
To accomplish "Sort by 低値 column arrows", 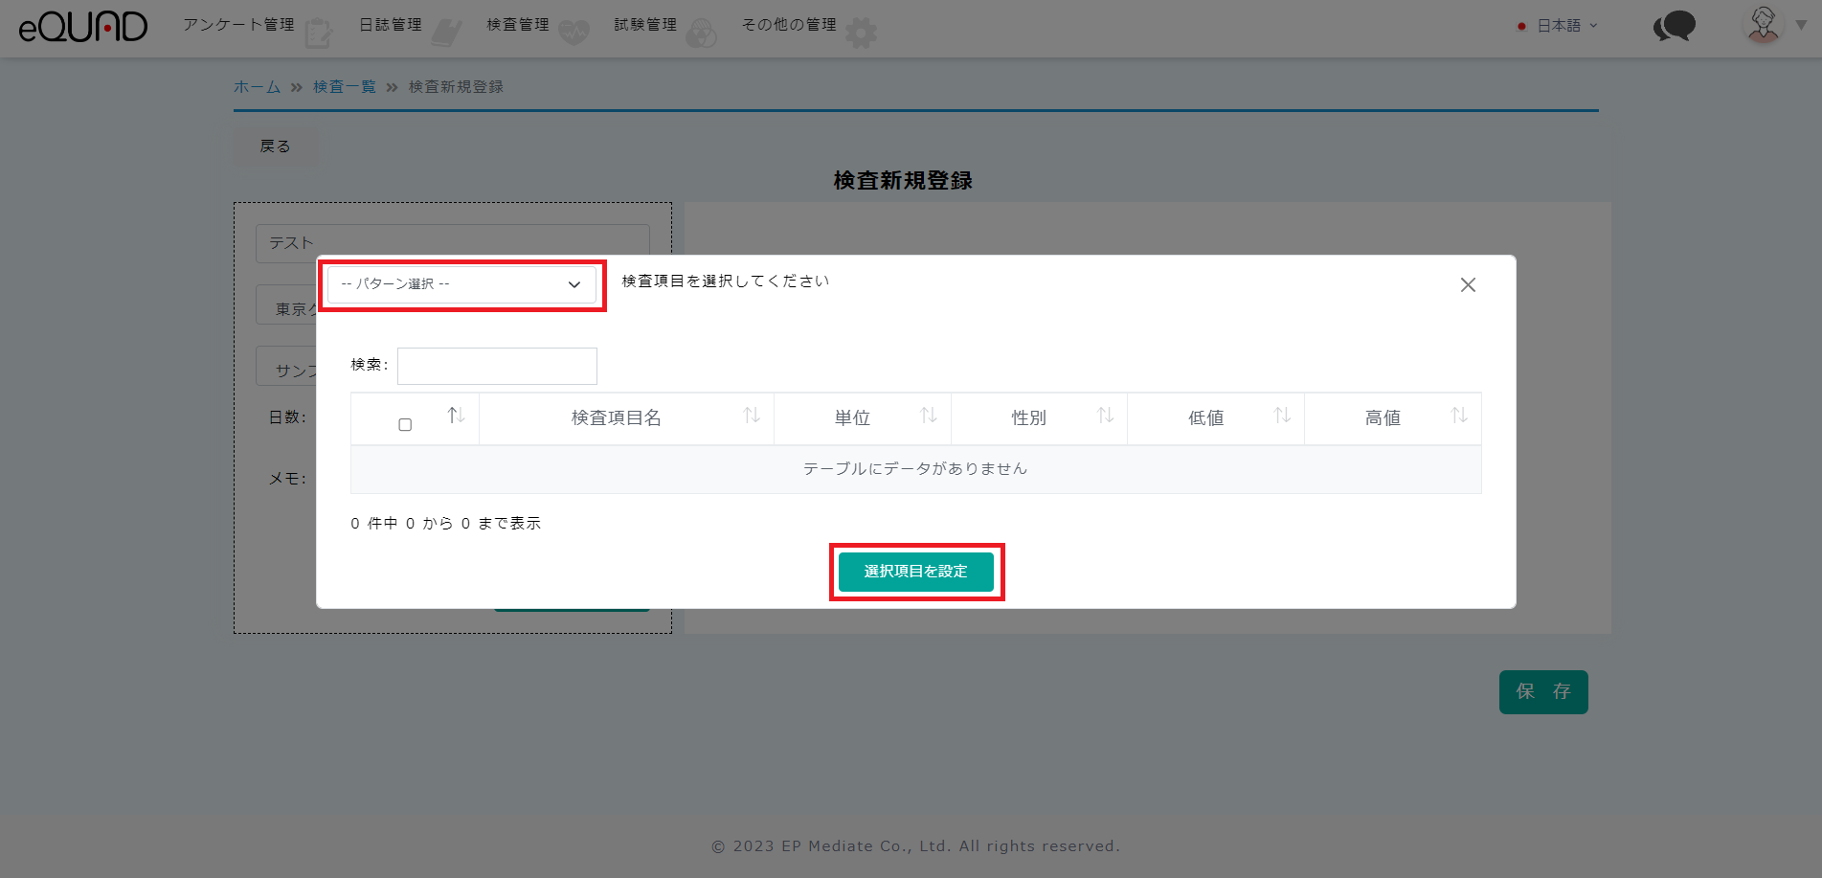I will pyautogui.click(x=1282, y=416).
